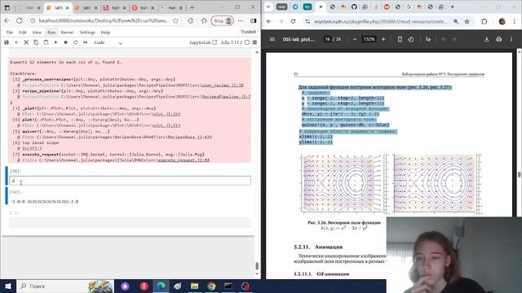This screenshot has width=522, height=293.
Task: Open the Jupyter Settings menu
Action: (87, 33)
